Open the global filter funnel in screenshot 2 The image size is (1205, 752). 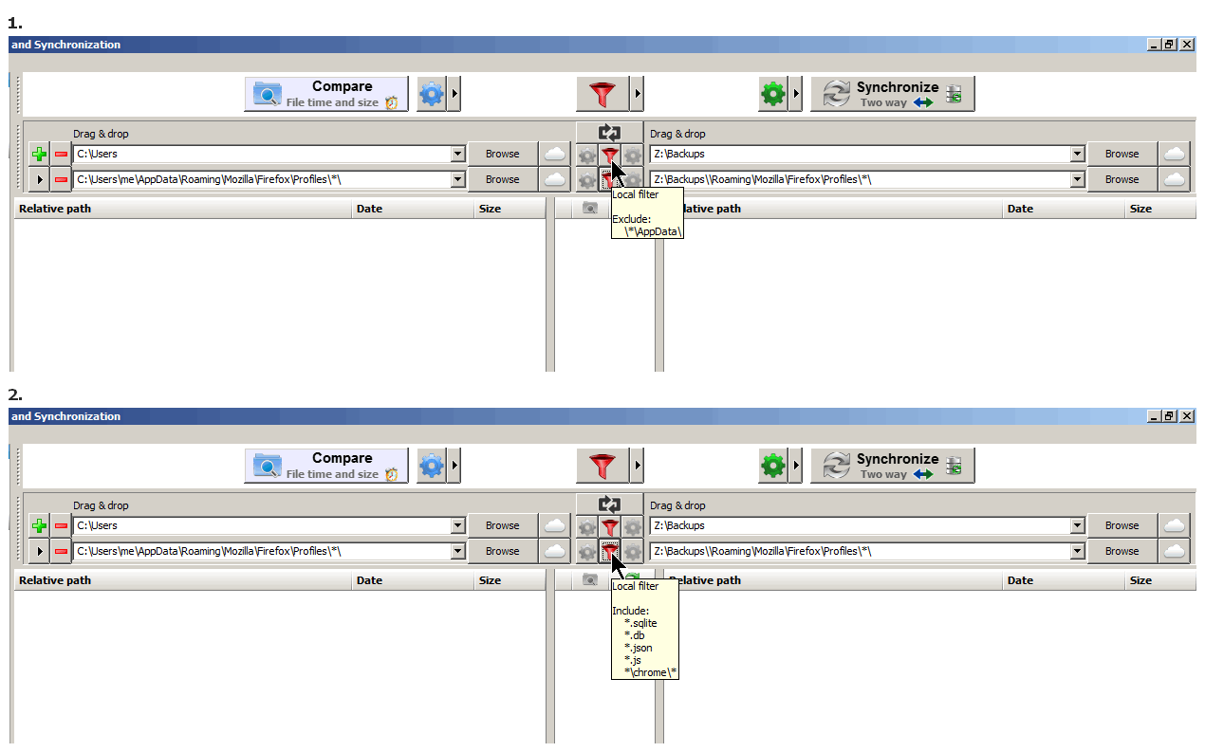[x=602, y=466]
